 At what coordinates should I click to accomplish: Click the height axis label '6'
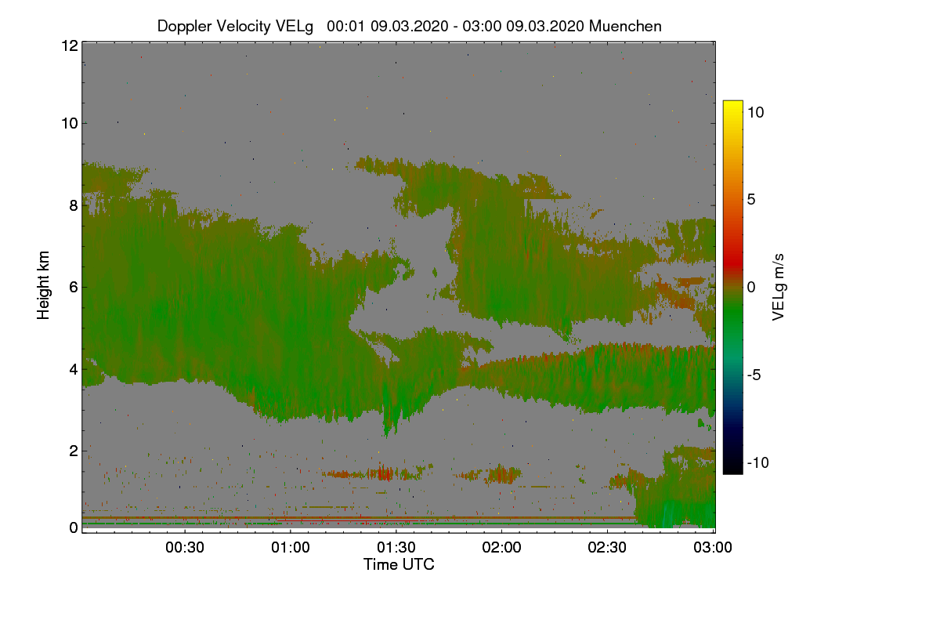(74, 287)
